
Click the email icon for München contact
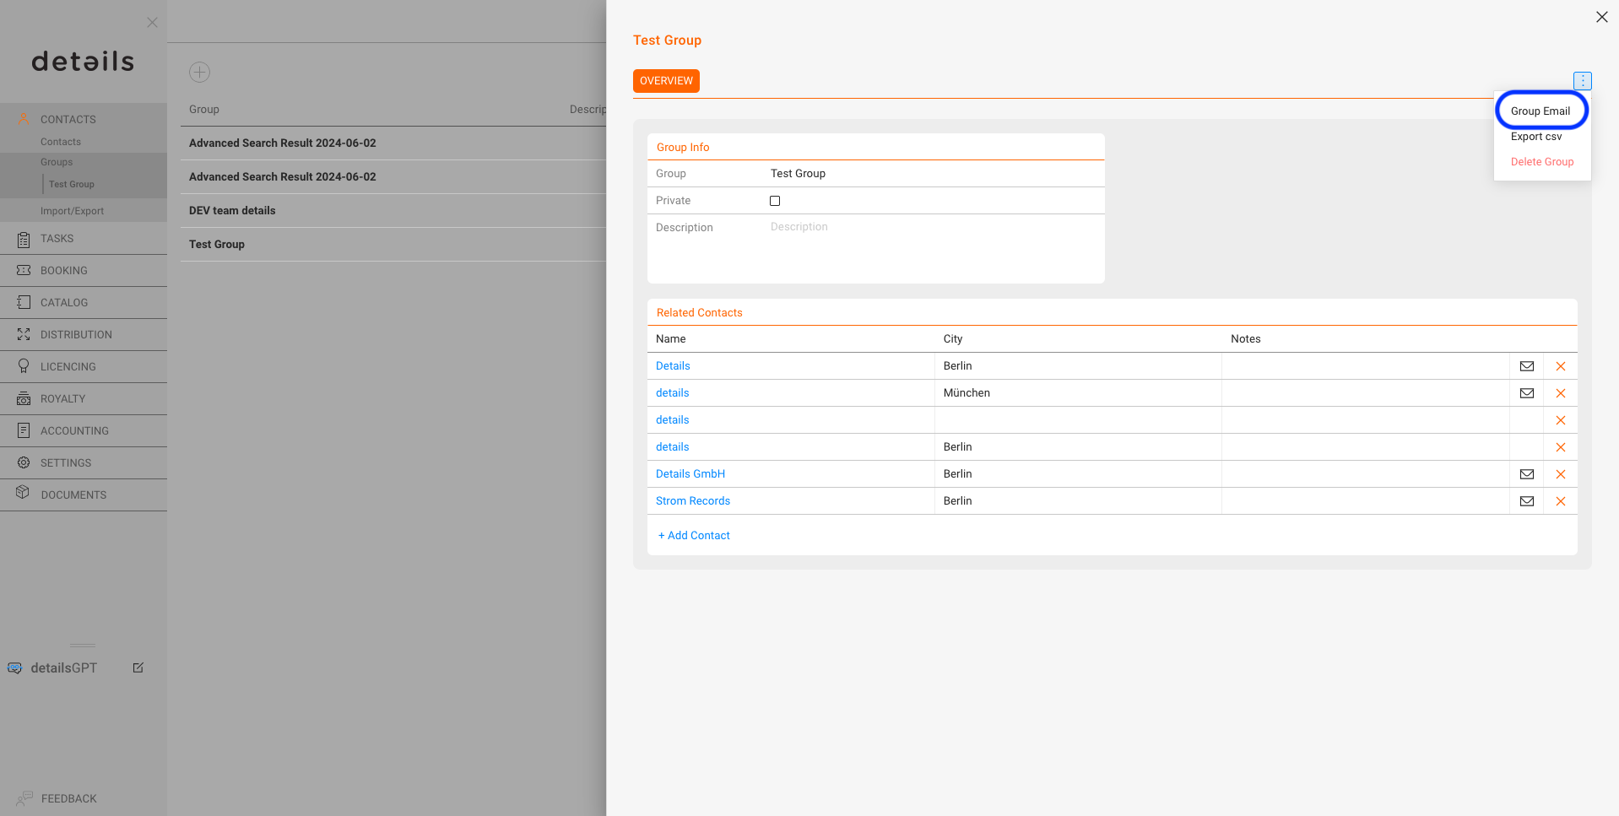[1526, 393]
